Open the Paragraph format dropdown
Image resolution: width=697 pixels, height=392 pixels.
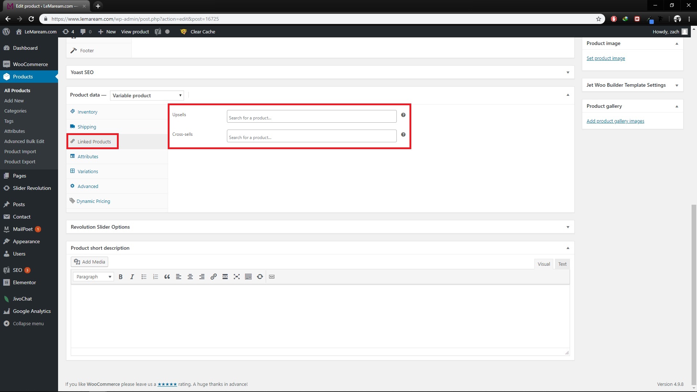(x=93, y=277)
